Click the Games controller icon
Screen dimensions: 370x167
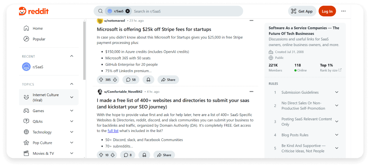26,111
